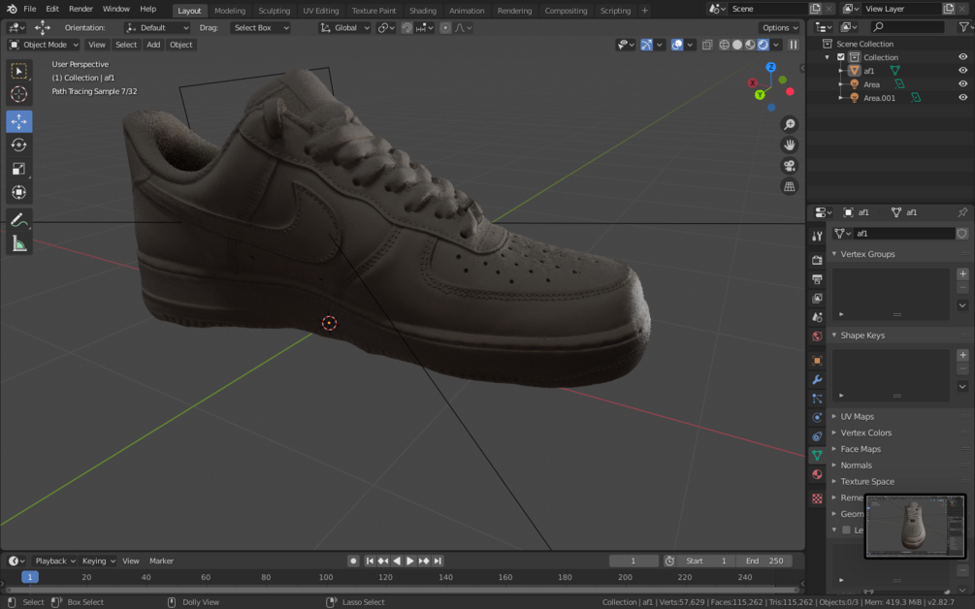Open the Texture properties tab
The height and width of the screenshot is (609, 975).
click(817, 498)
